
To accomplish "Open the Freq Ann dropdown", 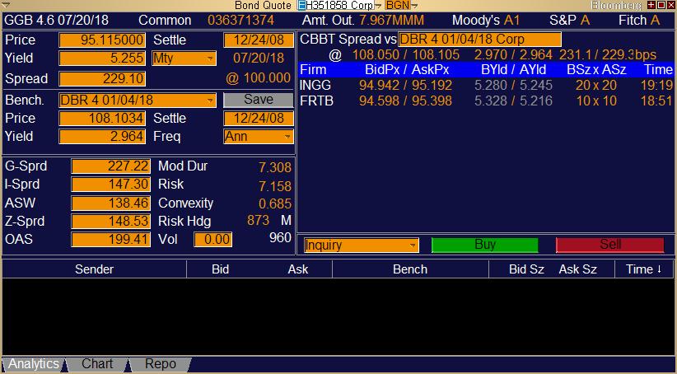I will (258, 136).
